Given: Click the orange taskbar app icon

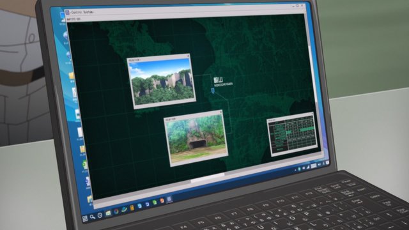Looking at the screenshot, I should 162,201.
